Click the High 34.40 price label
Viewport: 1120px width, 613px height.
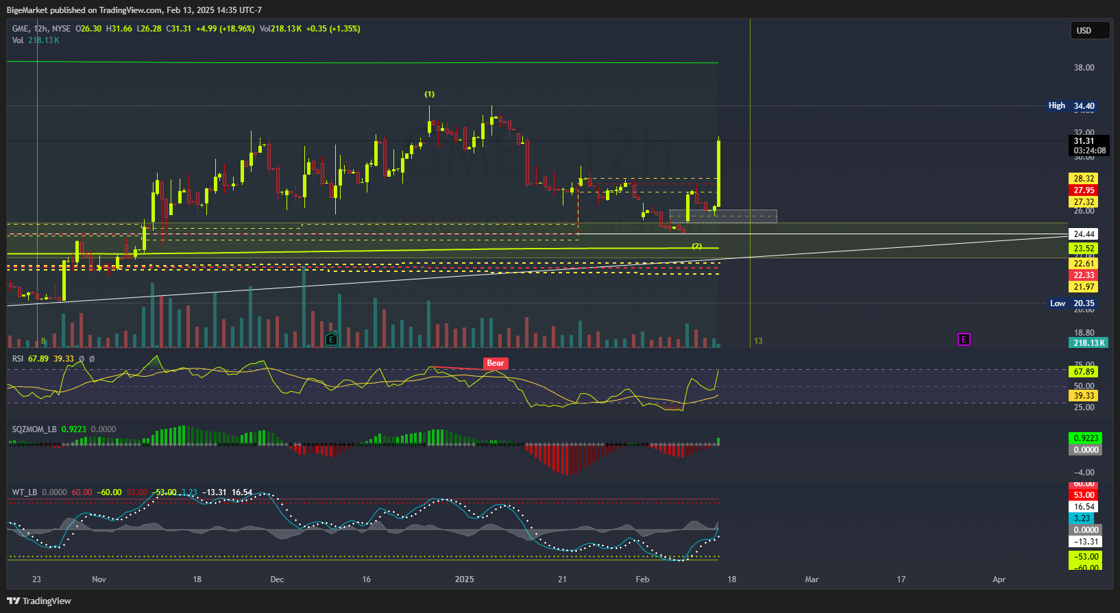(1072, 105)
